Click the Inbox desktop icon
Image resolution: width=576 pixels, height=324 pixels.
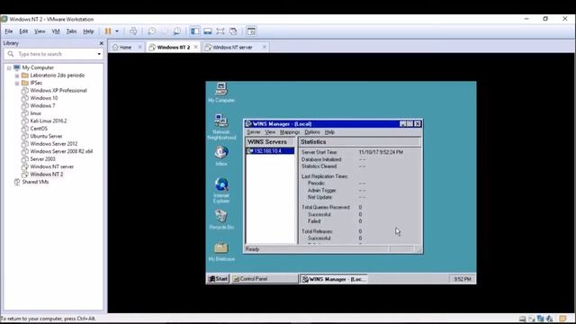coord(221,156)
